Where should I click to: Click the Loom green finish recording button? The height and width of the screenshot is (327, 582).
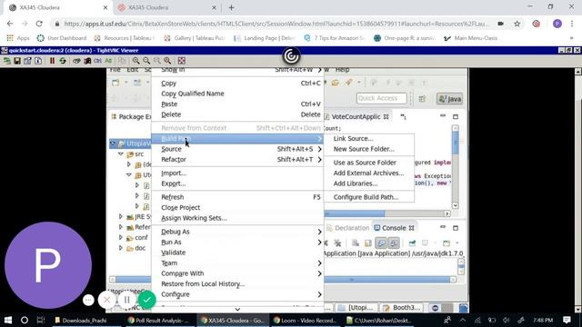[x=147, y=300]
